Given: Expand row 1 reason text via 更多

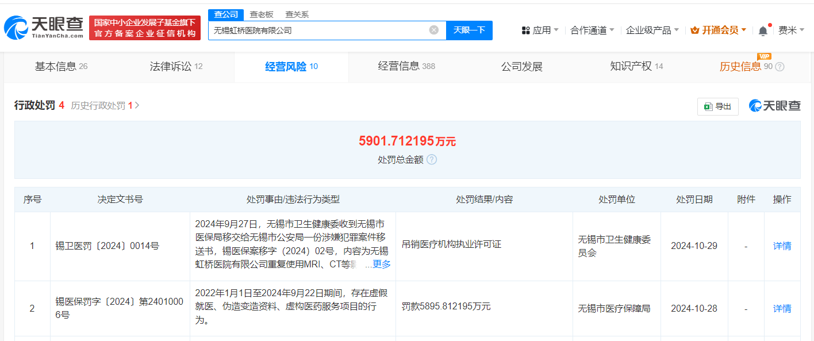Looking at the screenshot, I should click(x=382, y=264).
